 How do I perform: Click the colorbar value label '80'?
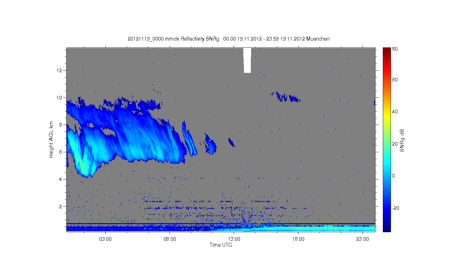coord(395,49)
